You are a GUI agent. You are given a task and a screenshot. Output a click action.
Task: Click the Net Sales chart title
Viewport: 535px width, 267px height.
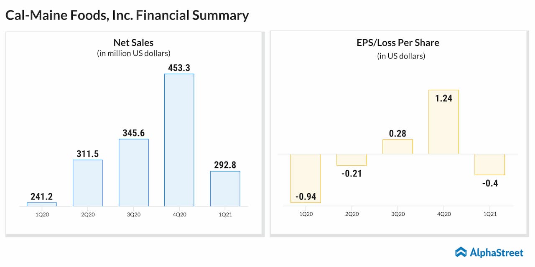tap(133, 43)
